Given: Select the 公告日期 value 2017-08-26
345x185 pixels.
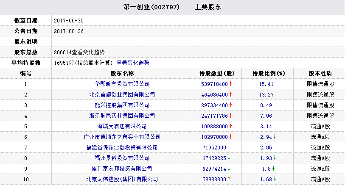Looking at the screenshot, I should click(69, 31).
